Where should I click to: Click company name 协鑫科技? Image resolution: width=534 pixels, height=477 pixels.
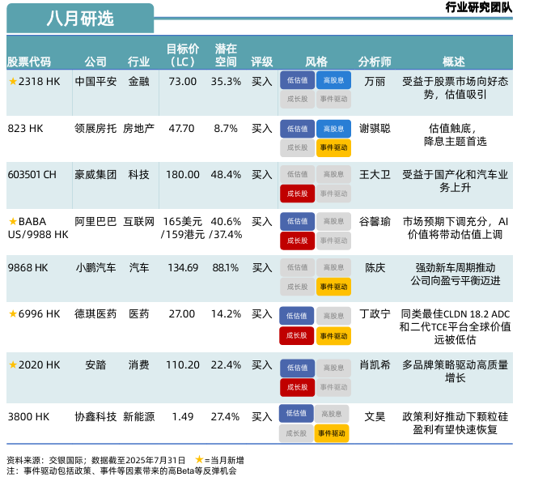click(x=95, y=416)
